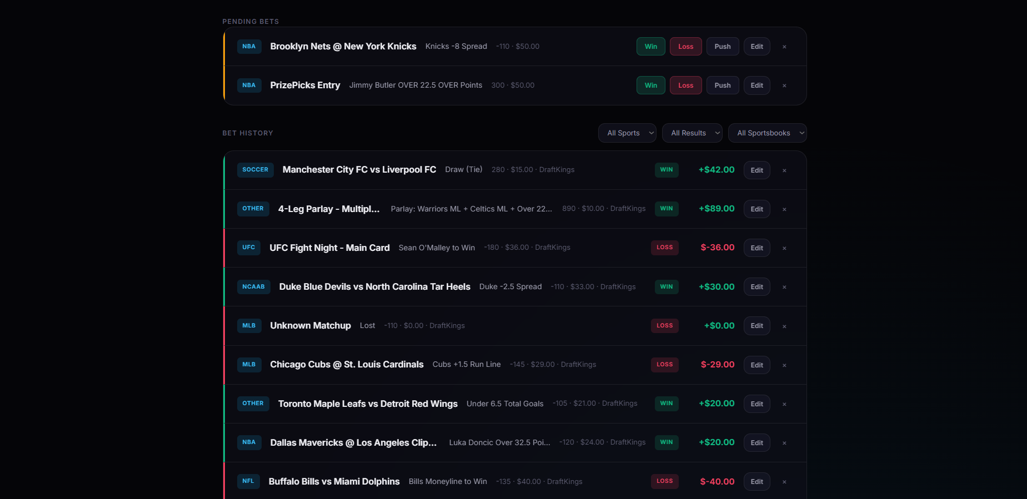Mark Brooklyn Nets bet as Loss
Image resolution: width=1027 pixels, height=499 pixels.
[686, 47]
